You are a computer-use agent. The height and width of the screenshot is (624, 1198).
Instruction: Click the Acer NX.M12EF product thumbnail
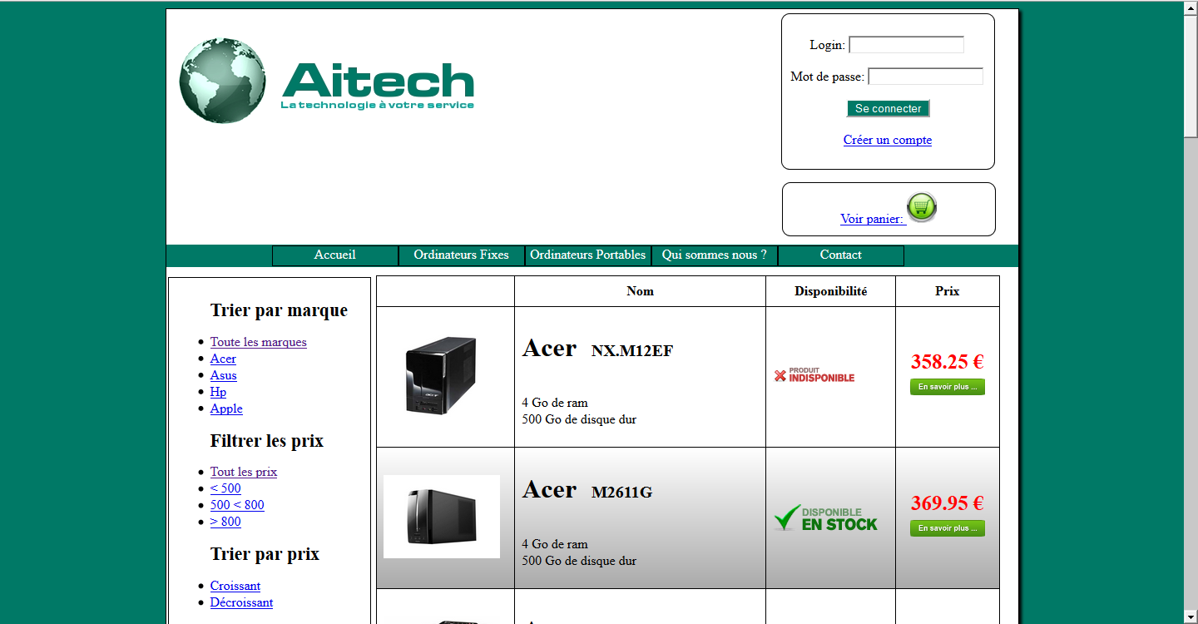point(441,375)
